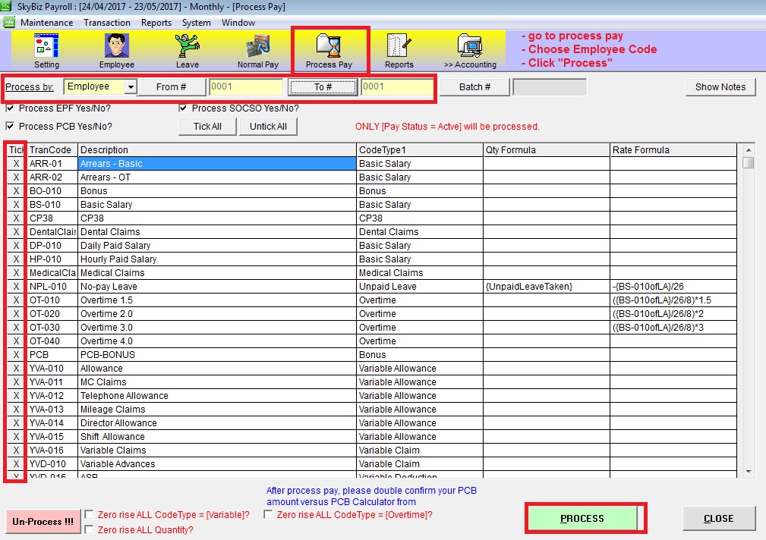This screenshot has width=766, height=540.
Task: Toggle Process EPF Yes/No checkbox
Action: [x=11, y=108]
